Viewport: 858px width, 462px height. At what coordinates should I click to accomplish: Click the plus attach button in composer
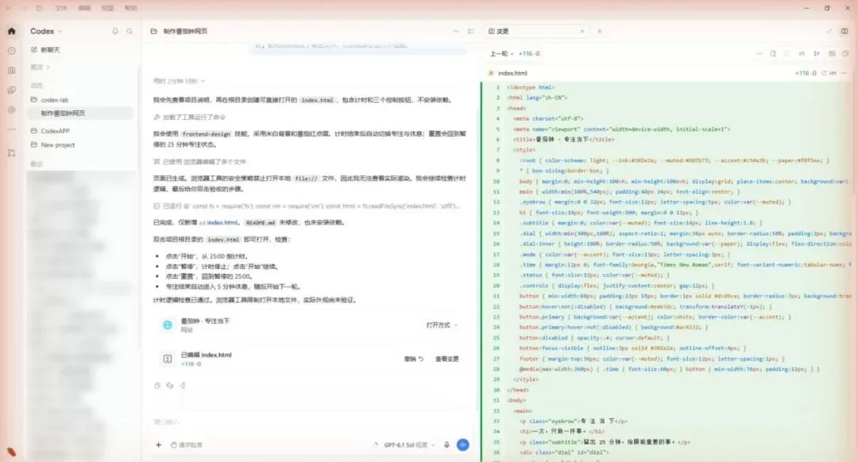tap(158, 445)
